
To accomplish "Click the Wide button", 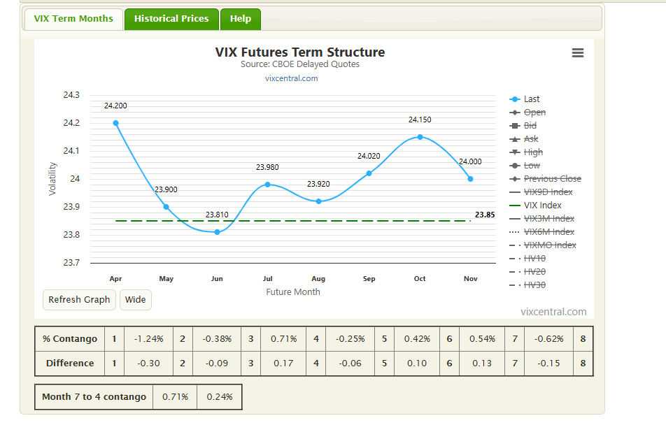I will click(136, 300).
